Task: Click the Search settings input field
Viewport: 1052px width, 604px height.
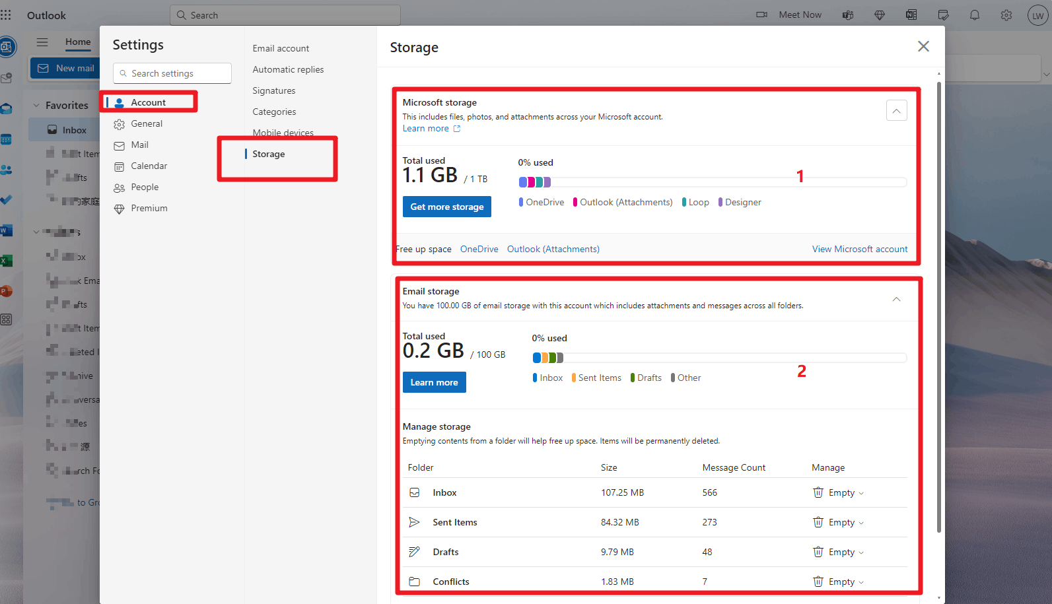Action: [172, 73]
